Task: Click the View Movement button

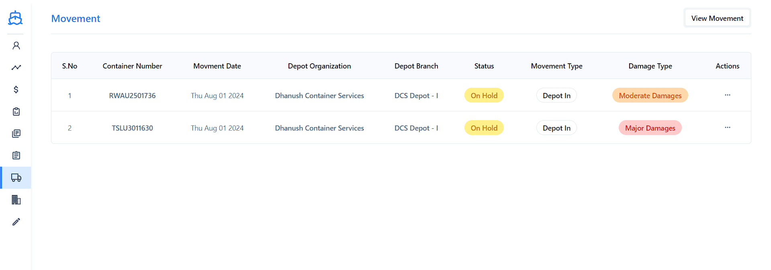Action: tap(717, 18)
